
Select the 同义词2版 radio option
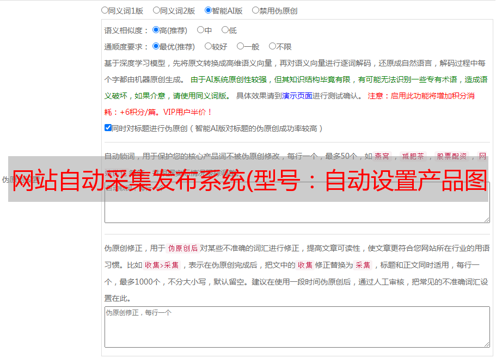156,10
